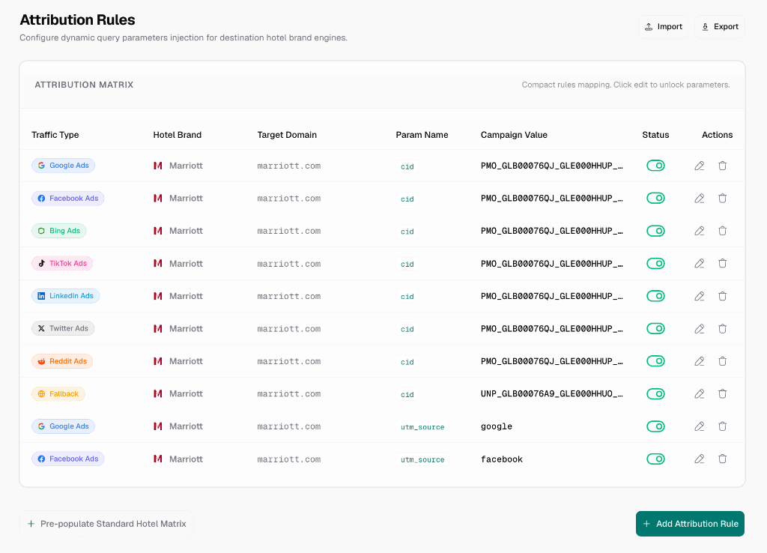The width and height of the screenshot is (767, 553).
Task: Select the Bing Ads traffic badge
Action: point(58,231)
